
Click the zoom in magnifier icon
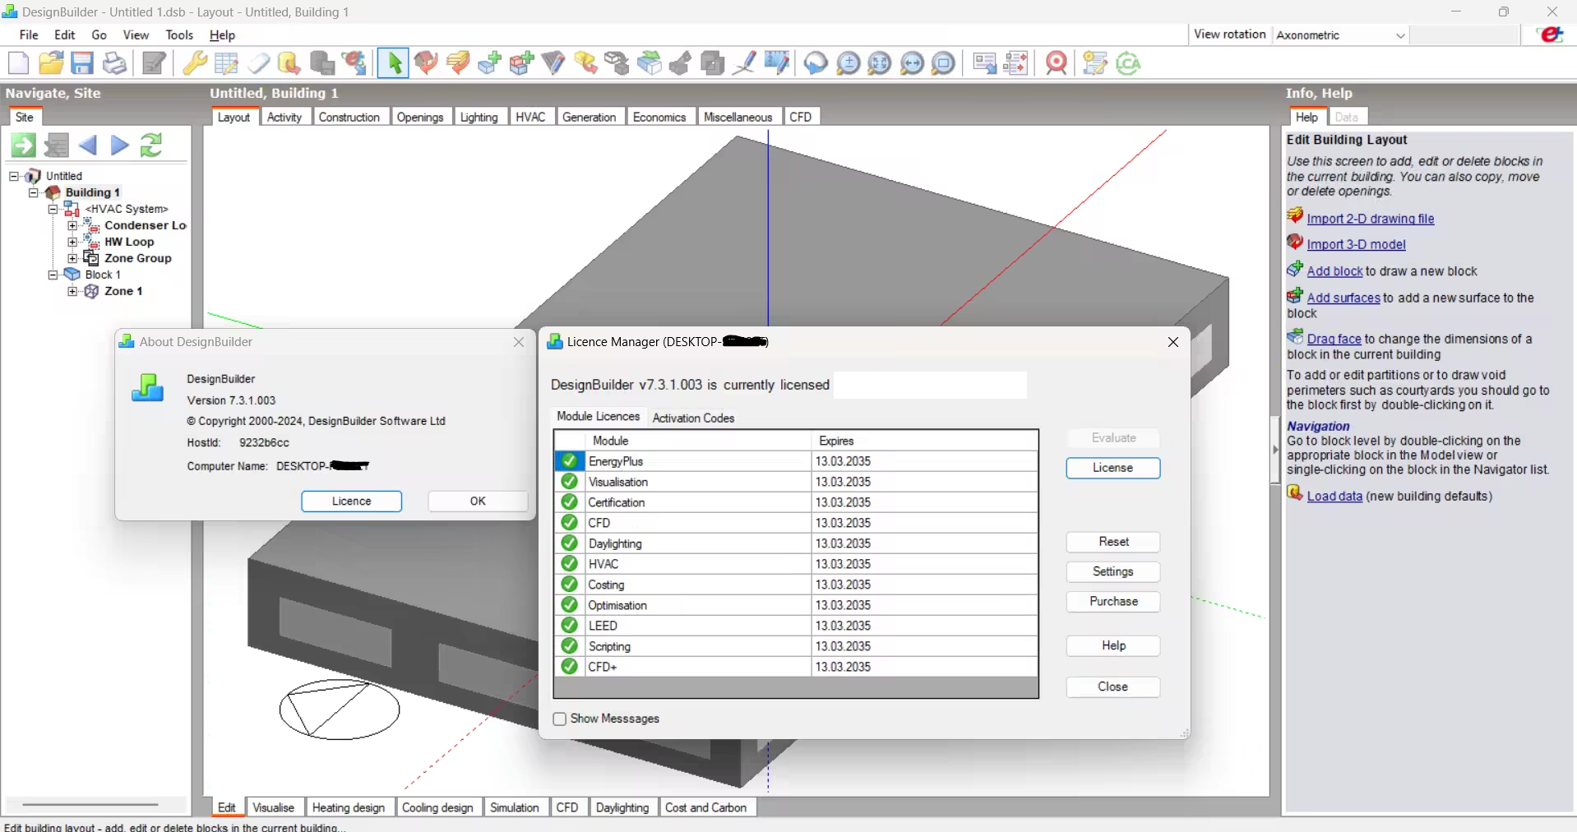(x=848, y=63)
